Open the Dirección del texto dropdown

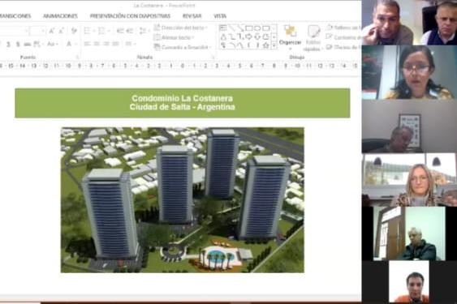[180, 28]
